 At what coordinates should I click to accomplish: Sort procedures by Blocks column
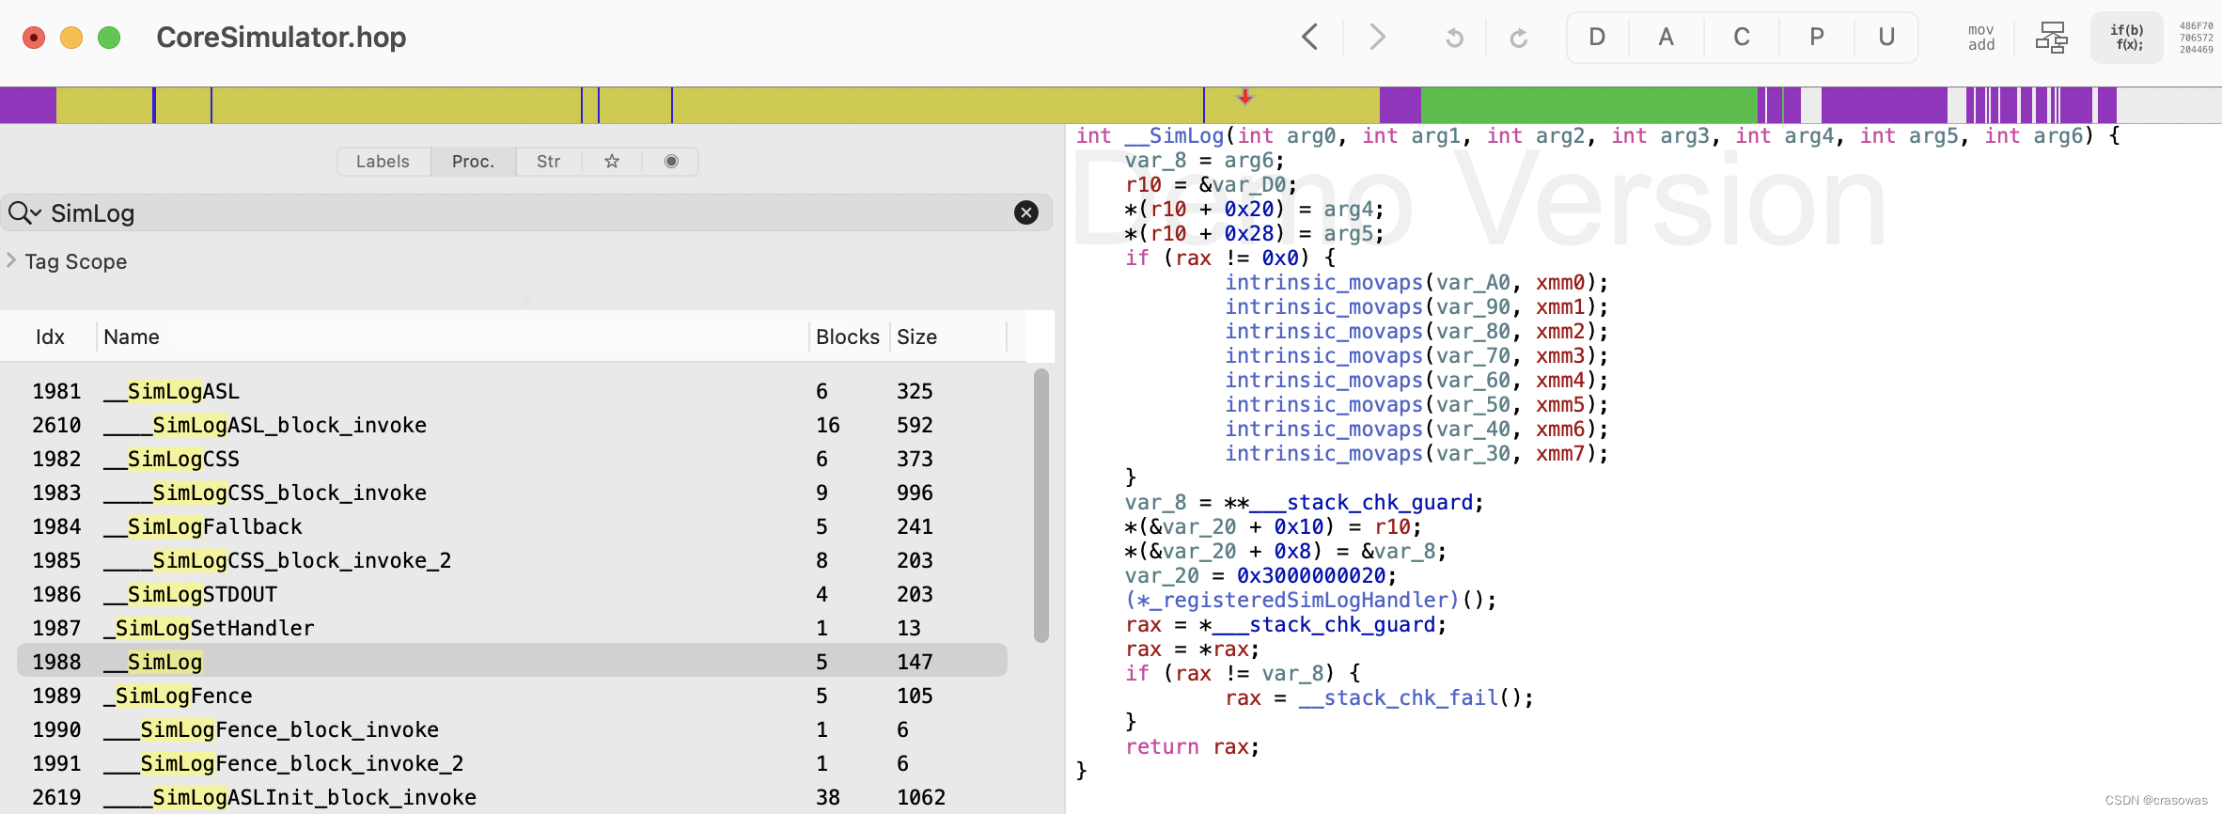848,337
